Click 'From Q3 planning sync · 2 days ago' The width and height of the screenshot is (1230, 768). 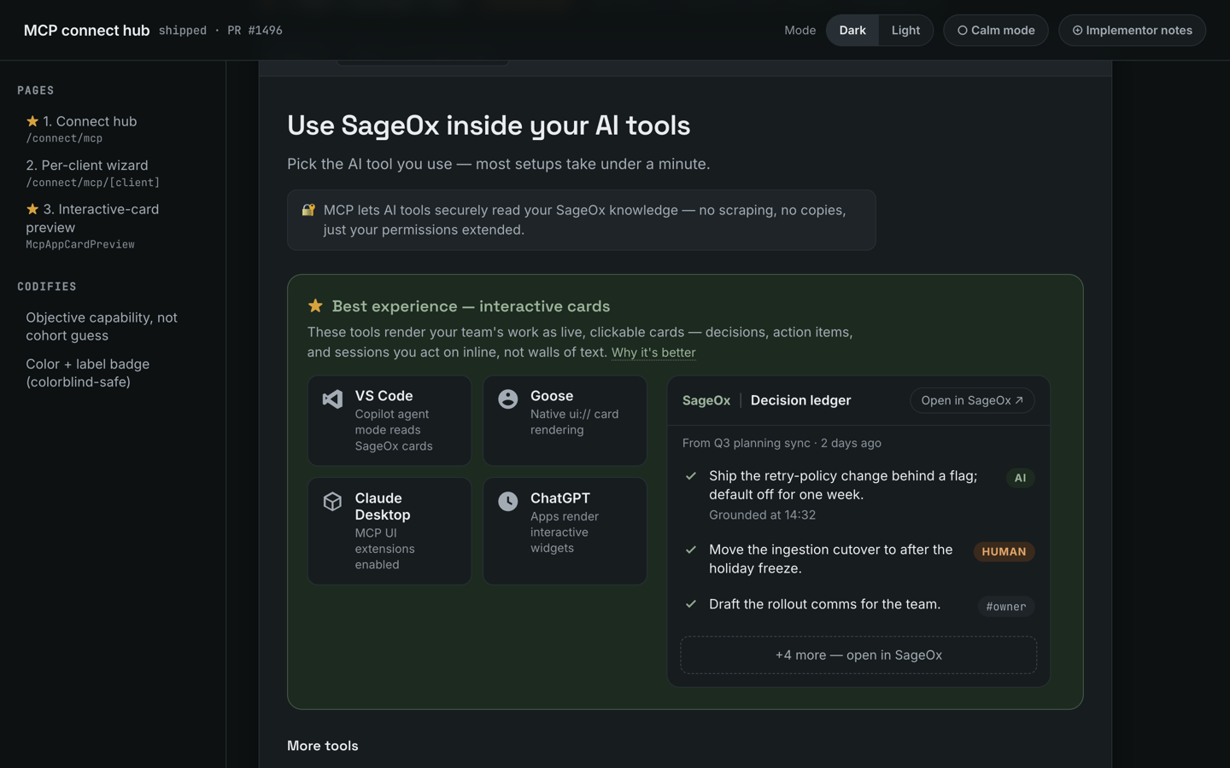pos(782,443)
